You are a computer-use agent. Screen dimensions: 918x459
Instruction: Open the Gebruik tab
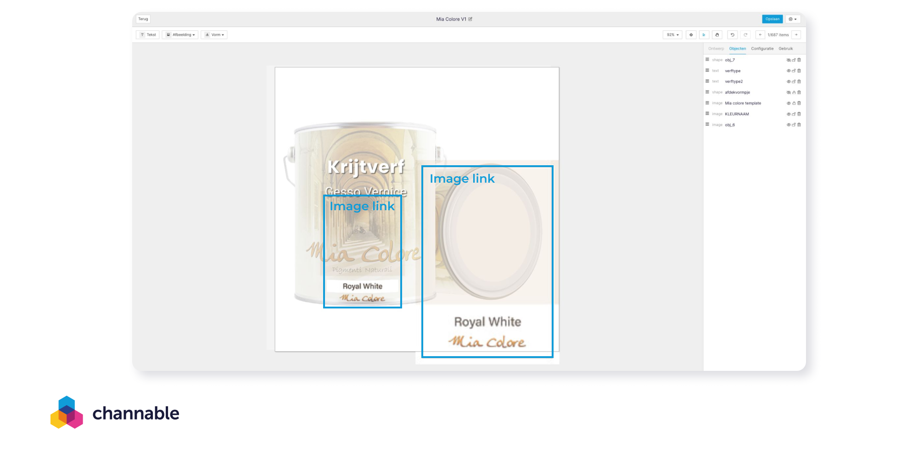[x=785, y=49]
